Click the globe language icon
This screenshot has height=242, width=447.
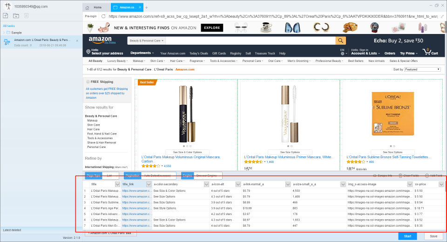tap(342, 54)
